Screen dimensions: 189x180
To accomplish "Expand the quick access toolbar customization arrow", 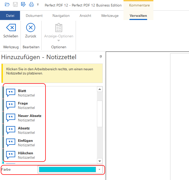I will (x=38, y=5).
